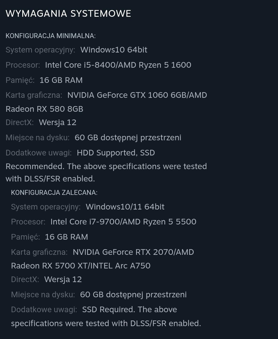Click the recommended Karta graficzna label
The image size is (278, 339).
[x=39, y=252]
